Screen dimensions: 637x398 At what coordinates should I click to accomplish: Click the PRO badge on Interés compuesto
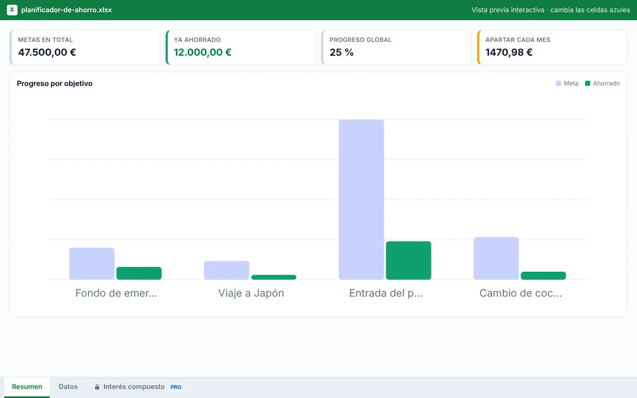[x=176, y=387]
